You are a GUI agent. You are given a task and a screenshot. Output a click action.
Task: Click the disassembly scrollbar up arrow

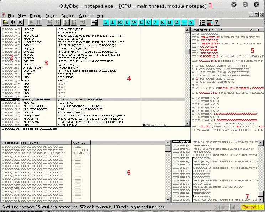click(187, 30)
